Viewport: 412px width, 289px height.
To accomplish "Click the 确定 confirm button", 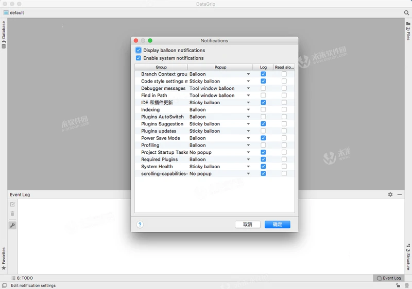I will [278, 224].
